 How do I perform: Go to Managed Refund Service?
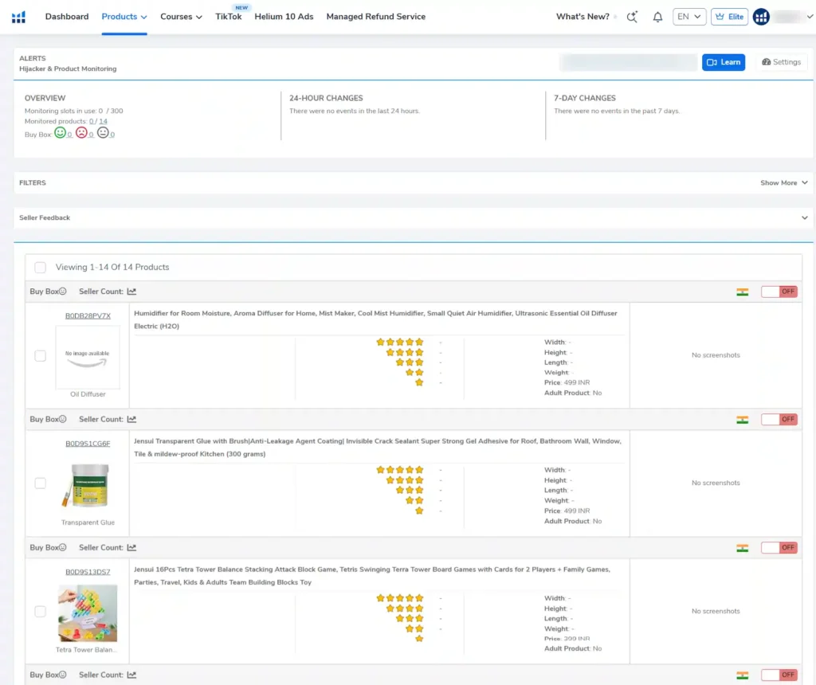coord(375,17)
